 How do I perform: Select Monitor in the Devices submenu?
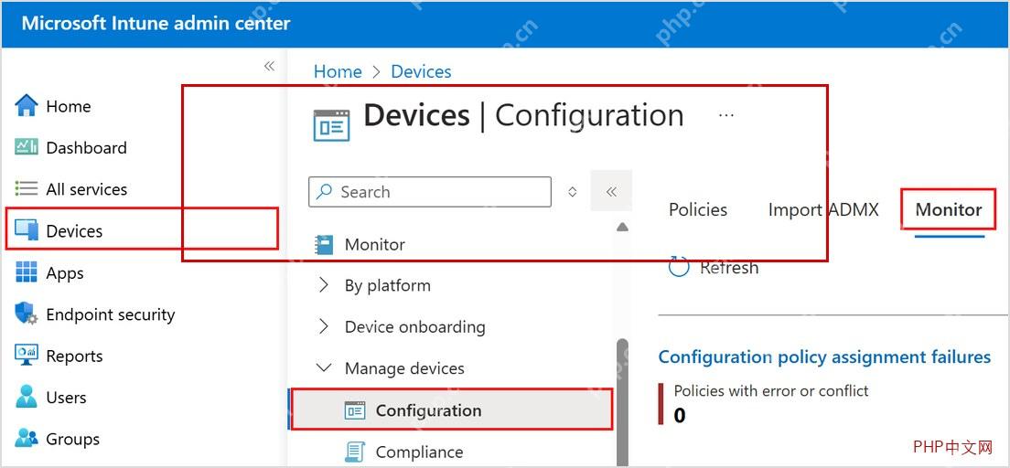[374, 245]
